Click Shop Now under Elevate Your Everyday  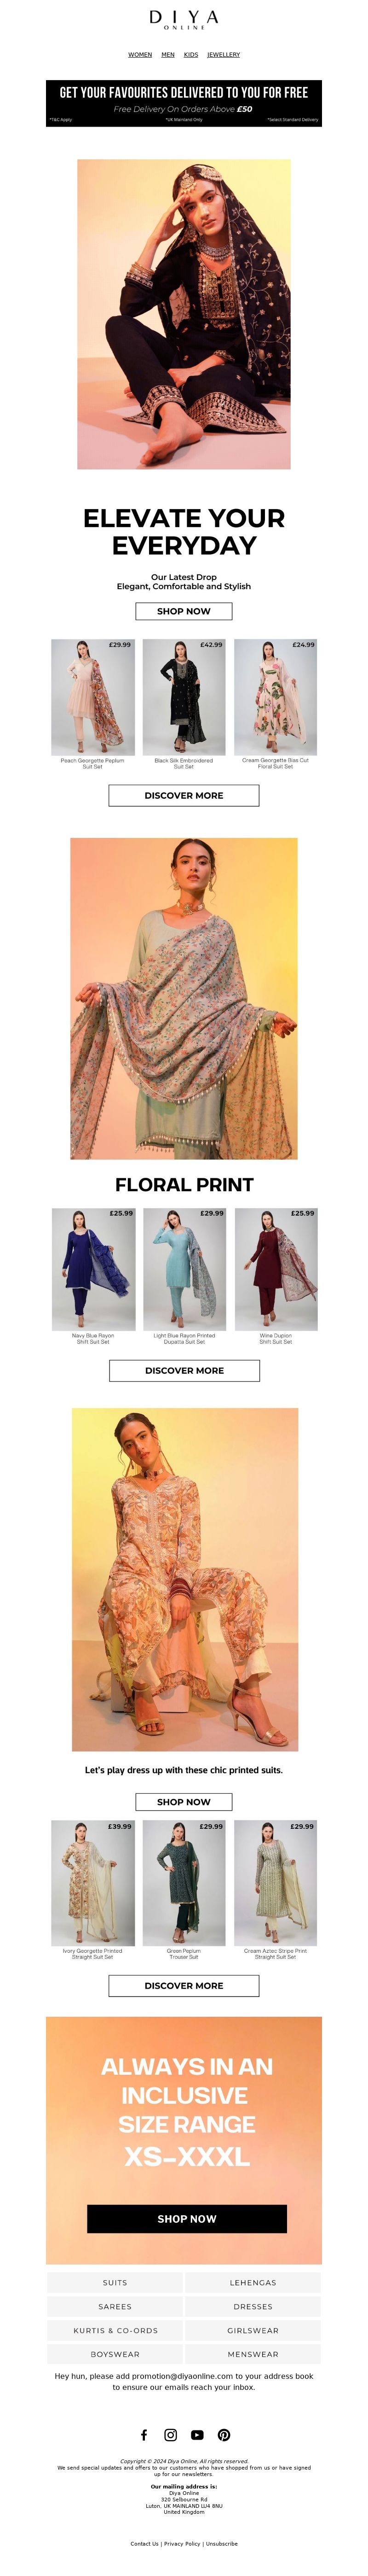[184, 611]
